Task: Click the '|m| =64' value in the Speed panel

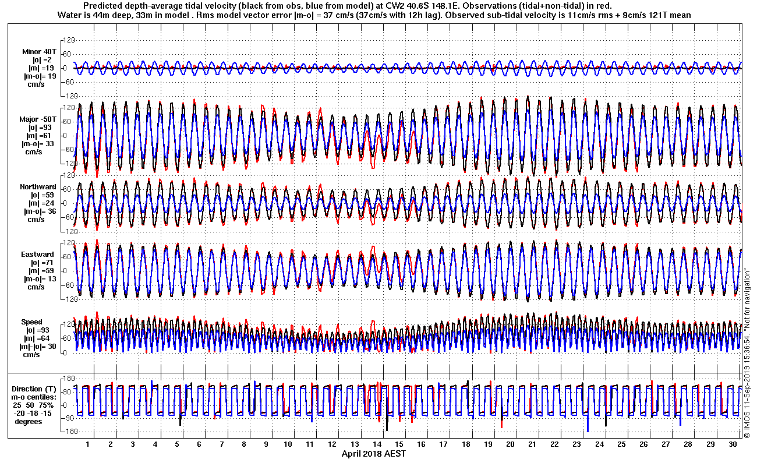Action: [x=37, y=338]
